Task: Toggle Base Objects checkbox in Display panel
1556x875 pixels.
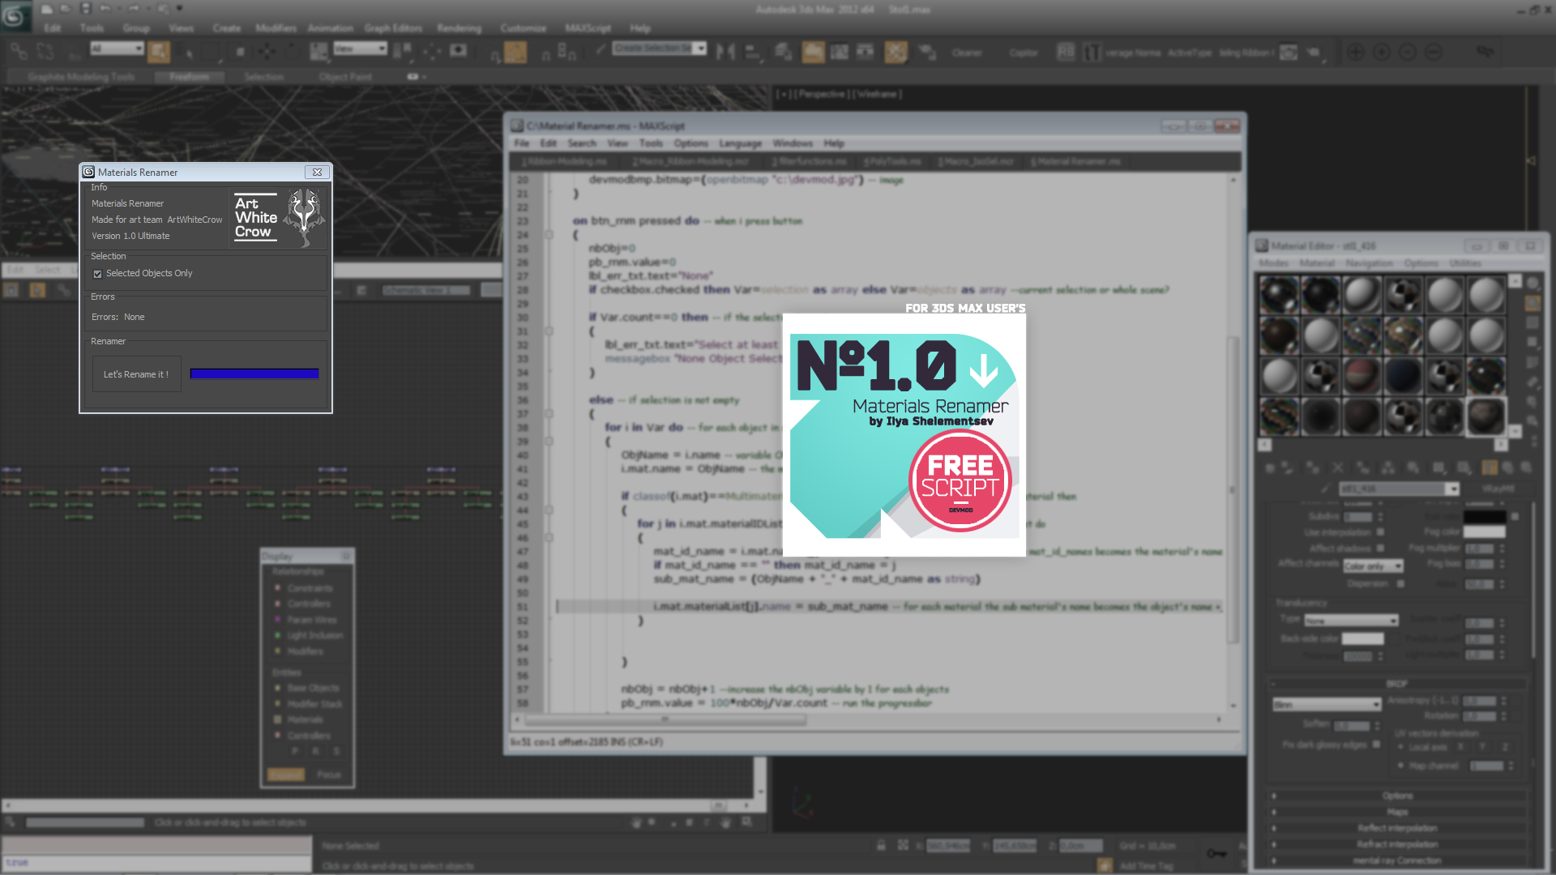Action: tap(277, 688)
